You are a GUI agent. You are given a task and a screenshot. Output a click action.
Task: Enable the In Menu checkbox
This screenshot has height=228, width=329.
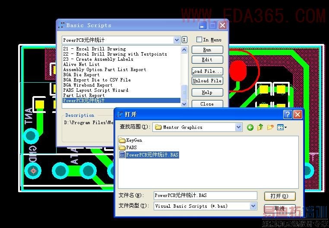coord(199,40)
